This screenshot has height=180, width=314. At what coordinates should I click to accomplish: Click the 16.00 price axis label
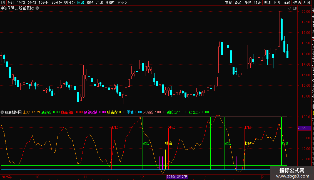(306, 96)
